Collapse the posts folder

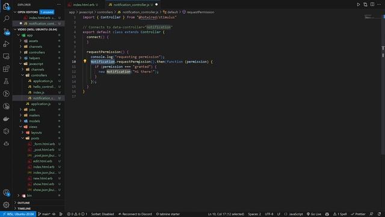tap(23, 138)
